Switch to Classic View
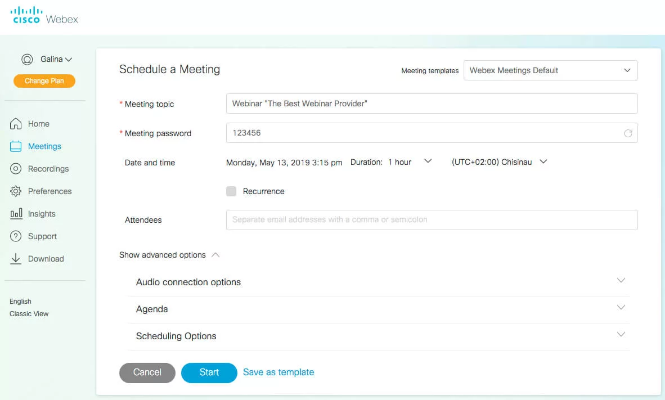 (x=28, y=313)
